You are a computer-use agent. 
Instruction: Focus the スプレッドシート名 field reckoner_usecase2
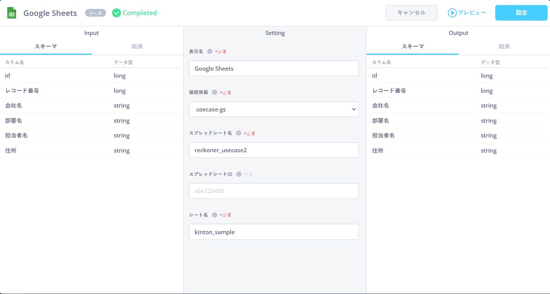click(x=274, y=150)
